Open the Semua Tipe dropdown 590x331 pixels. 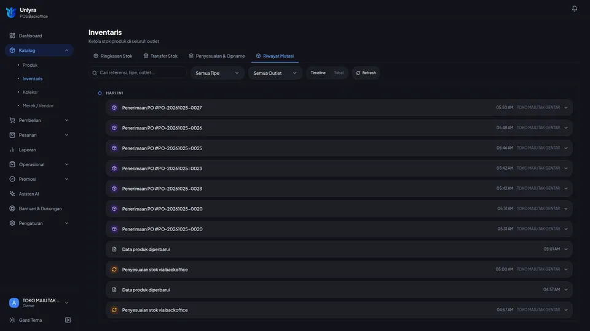(217, 73)
